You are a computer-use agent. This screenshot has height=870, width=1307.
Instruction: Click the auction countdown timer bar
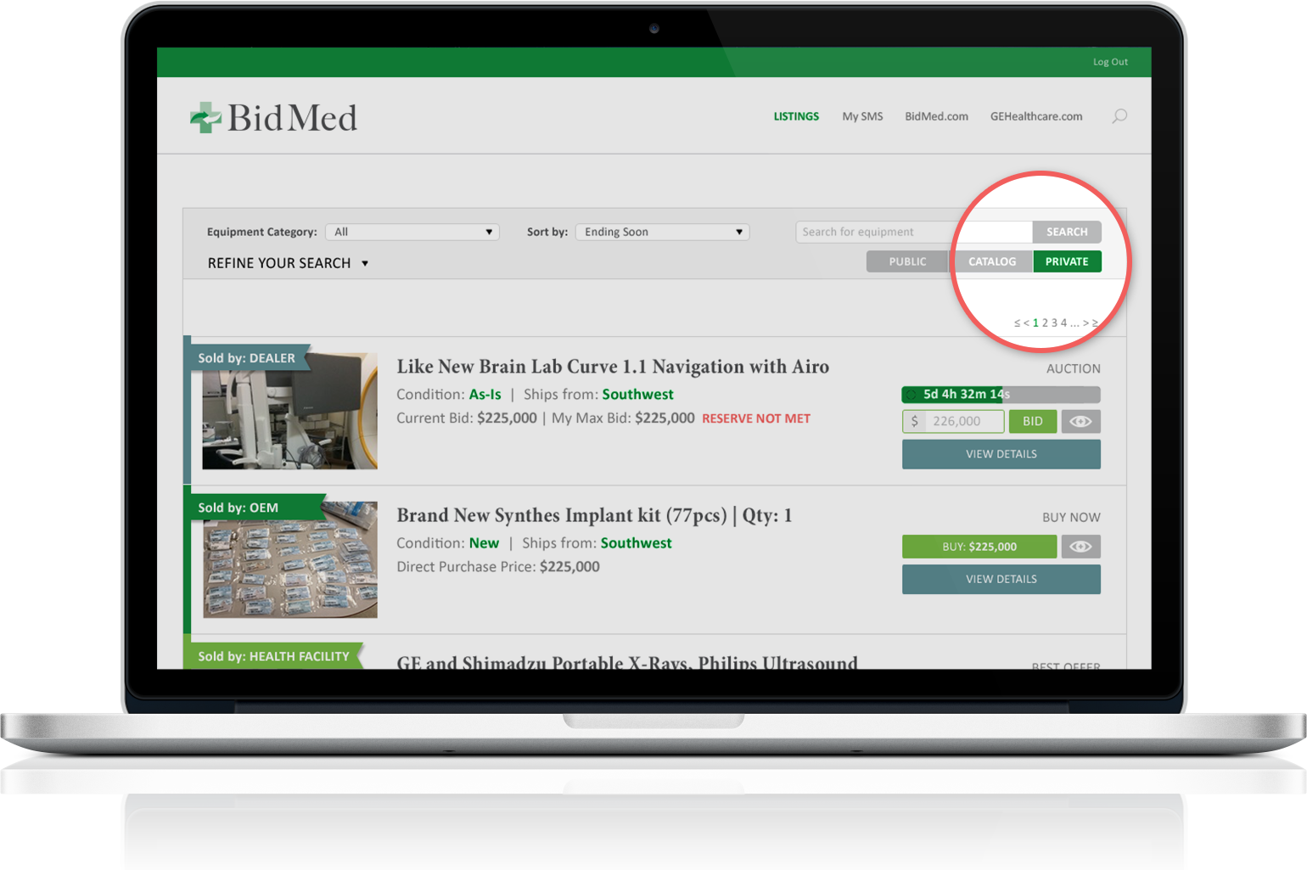[1001, 395]
